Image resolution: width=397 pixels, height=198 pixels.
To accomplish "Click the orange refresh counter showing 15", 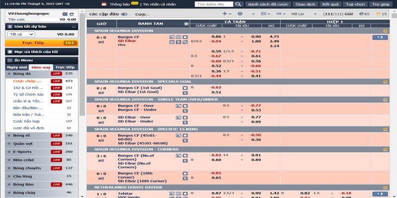I will pos(382,14).
